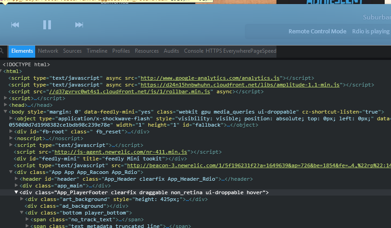Open the Audits tab
The width and height of the screenshot is (391, 228).
(171, 51)
